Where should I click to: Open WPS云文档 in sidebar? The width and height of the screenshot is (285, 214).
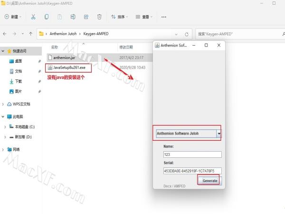click(21, 104)
